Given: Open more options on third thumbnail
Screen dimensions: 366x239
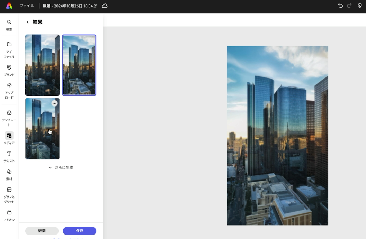Looking at the screenshot, I should click(x=54, y=103).
